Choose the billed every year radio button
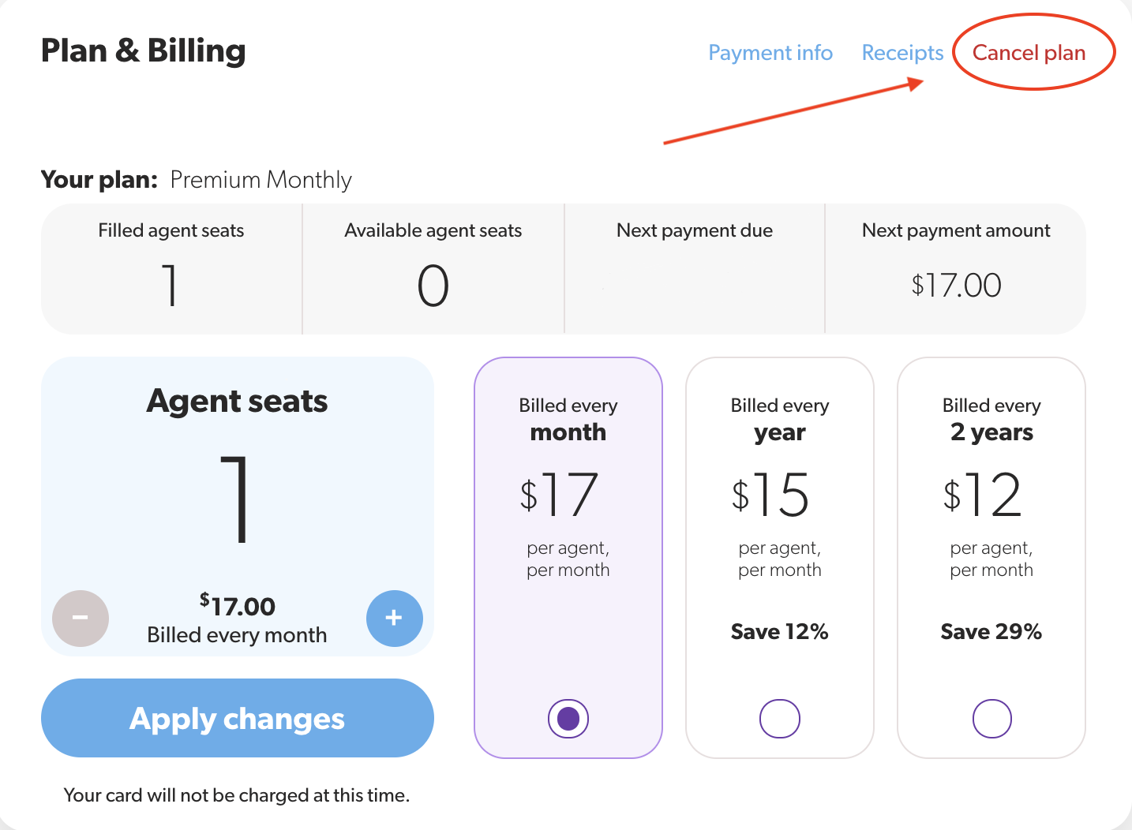 tap(780, 719)
